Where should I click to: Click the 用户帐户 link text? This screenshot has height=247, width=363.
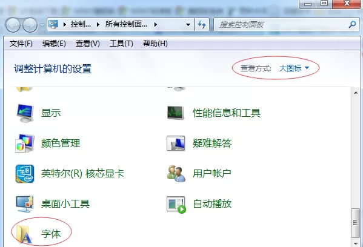[212, 174]
